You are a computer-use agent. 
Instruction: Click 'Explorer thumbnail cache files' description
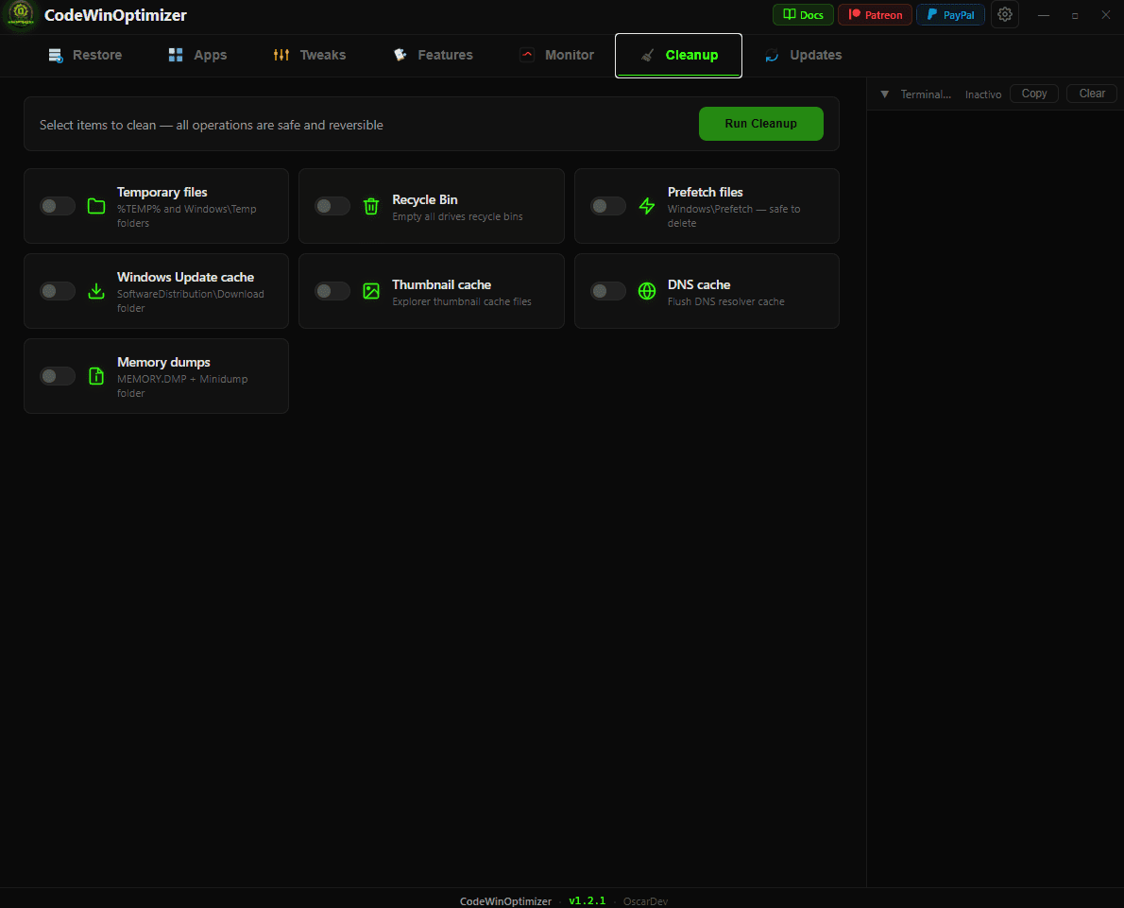point(462,301)
